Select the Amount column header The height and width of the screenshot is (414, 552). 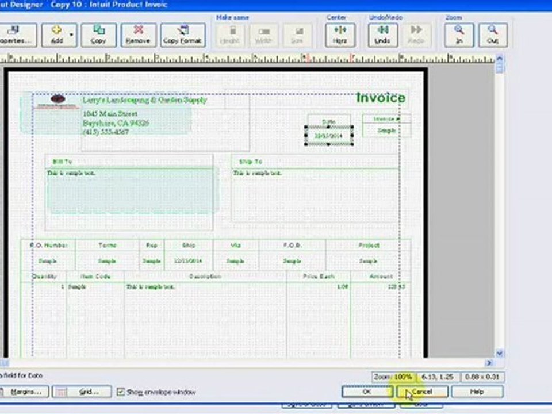click(381, 277)
